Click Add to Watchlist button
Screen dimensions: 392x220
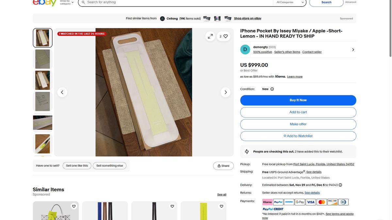click(298, 136)
